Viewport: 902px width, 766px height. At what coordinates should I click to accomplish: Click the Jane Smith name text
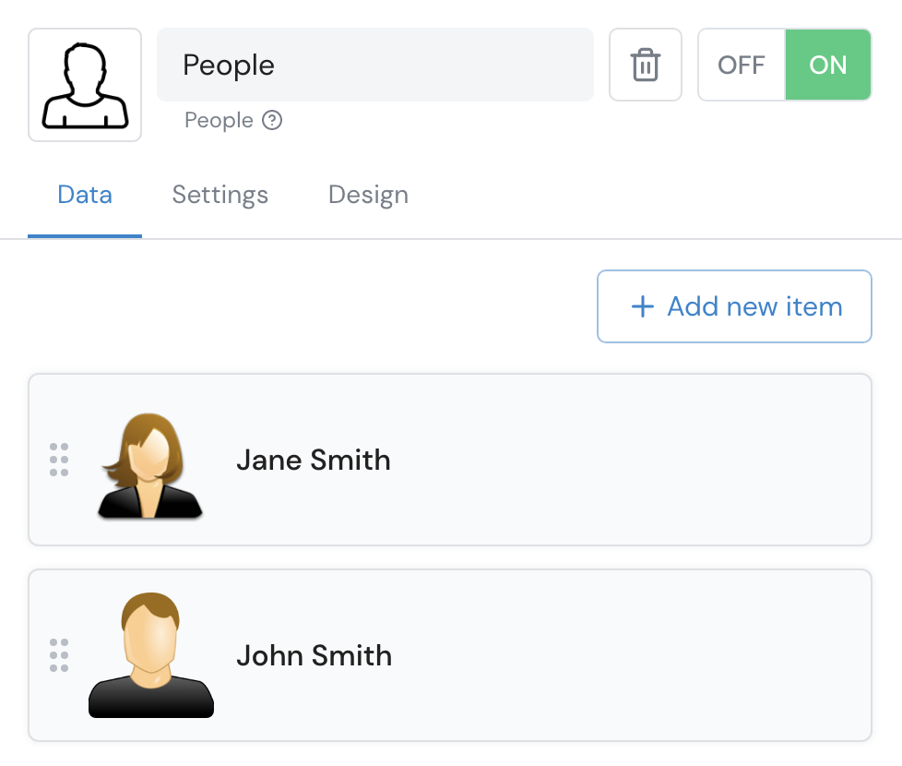pyautogui.click(x=314, y=460)
